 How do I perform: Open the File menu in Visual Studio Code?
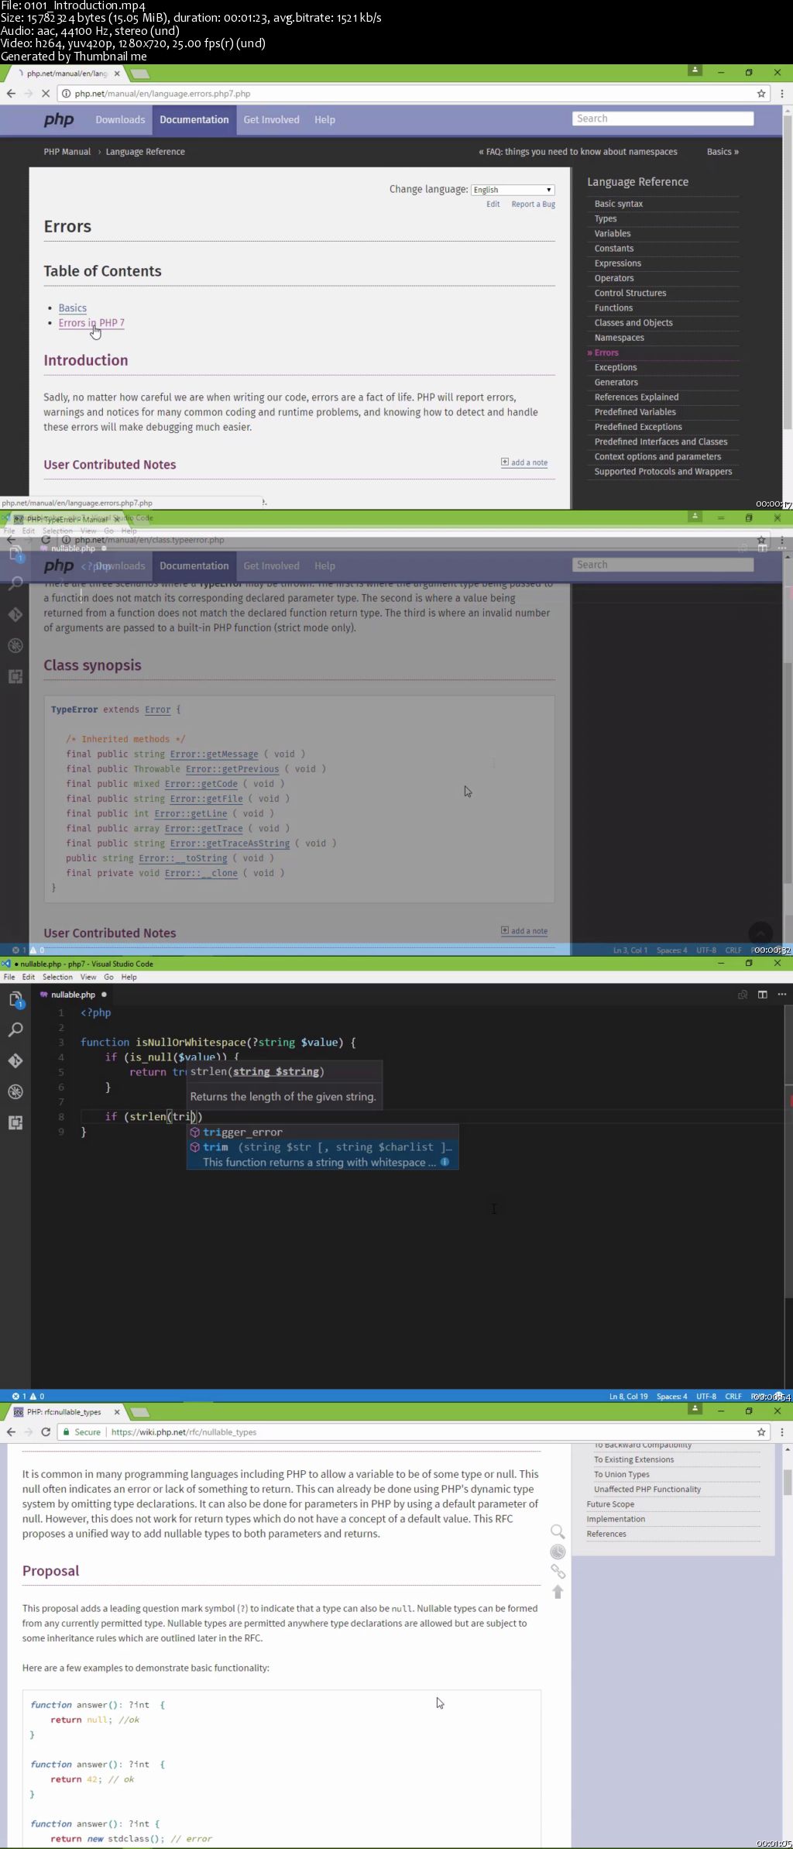(x=9, y=978)
